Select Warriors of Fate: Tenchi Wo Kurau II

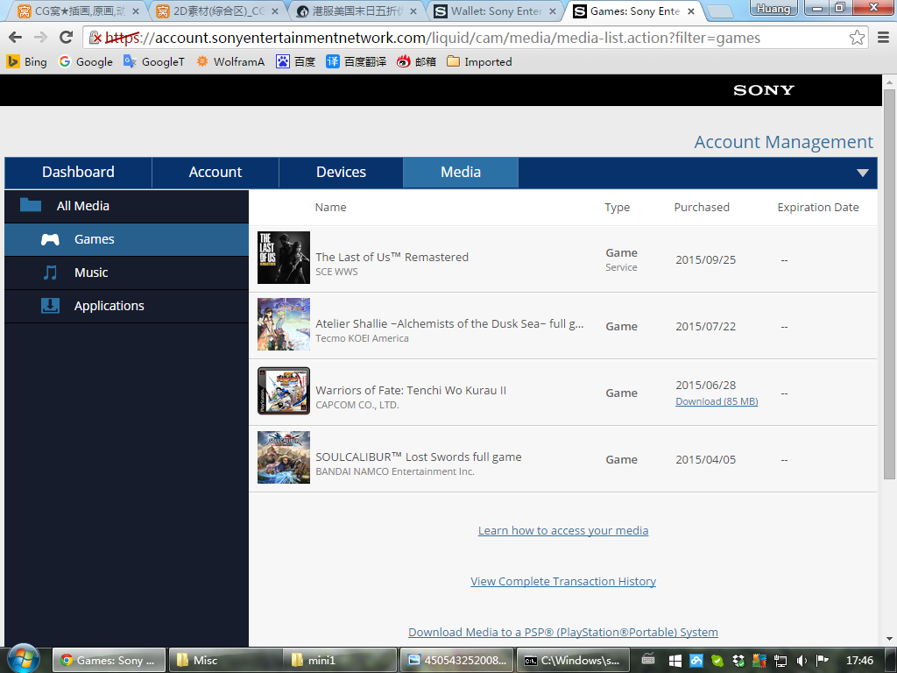click(x=411, y=390)
